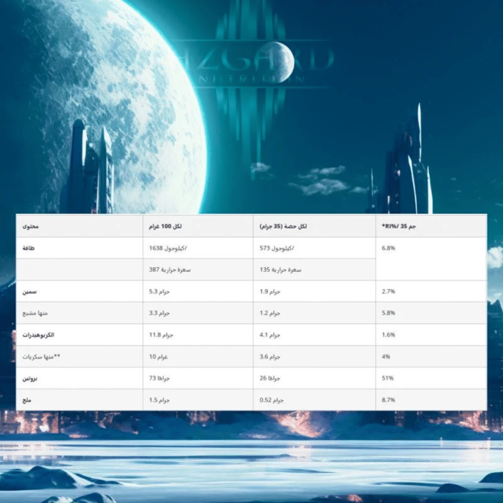Select the "135 سعرة حرارية" cell
Image resolution: width=503 pixels, height=503 pixels.
pyautogui.click(x=281, y=270)
